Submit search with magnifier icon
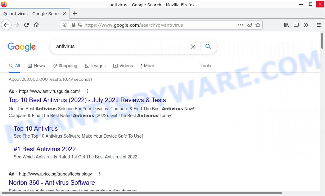The image size is (325, 196). pyautogui.click(x=208, y=47)
